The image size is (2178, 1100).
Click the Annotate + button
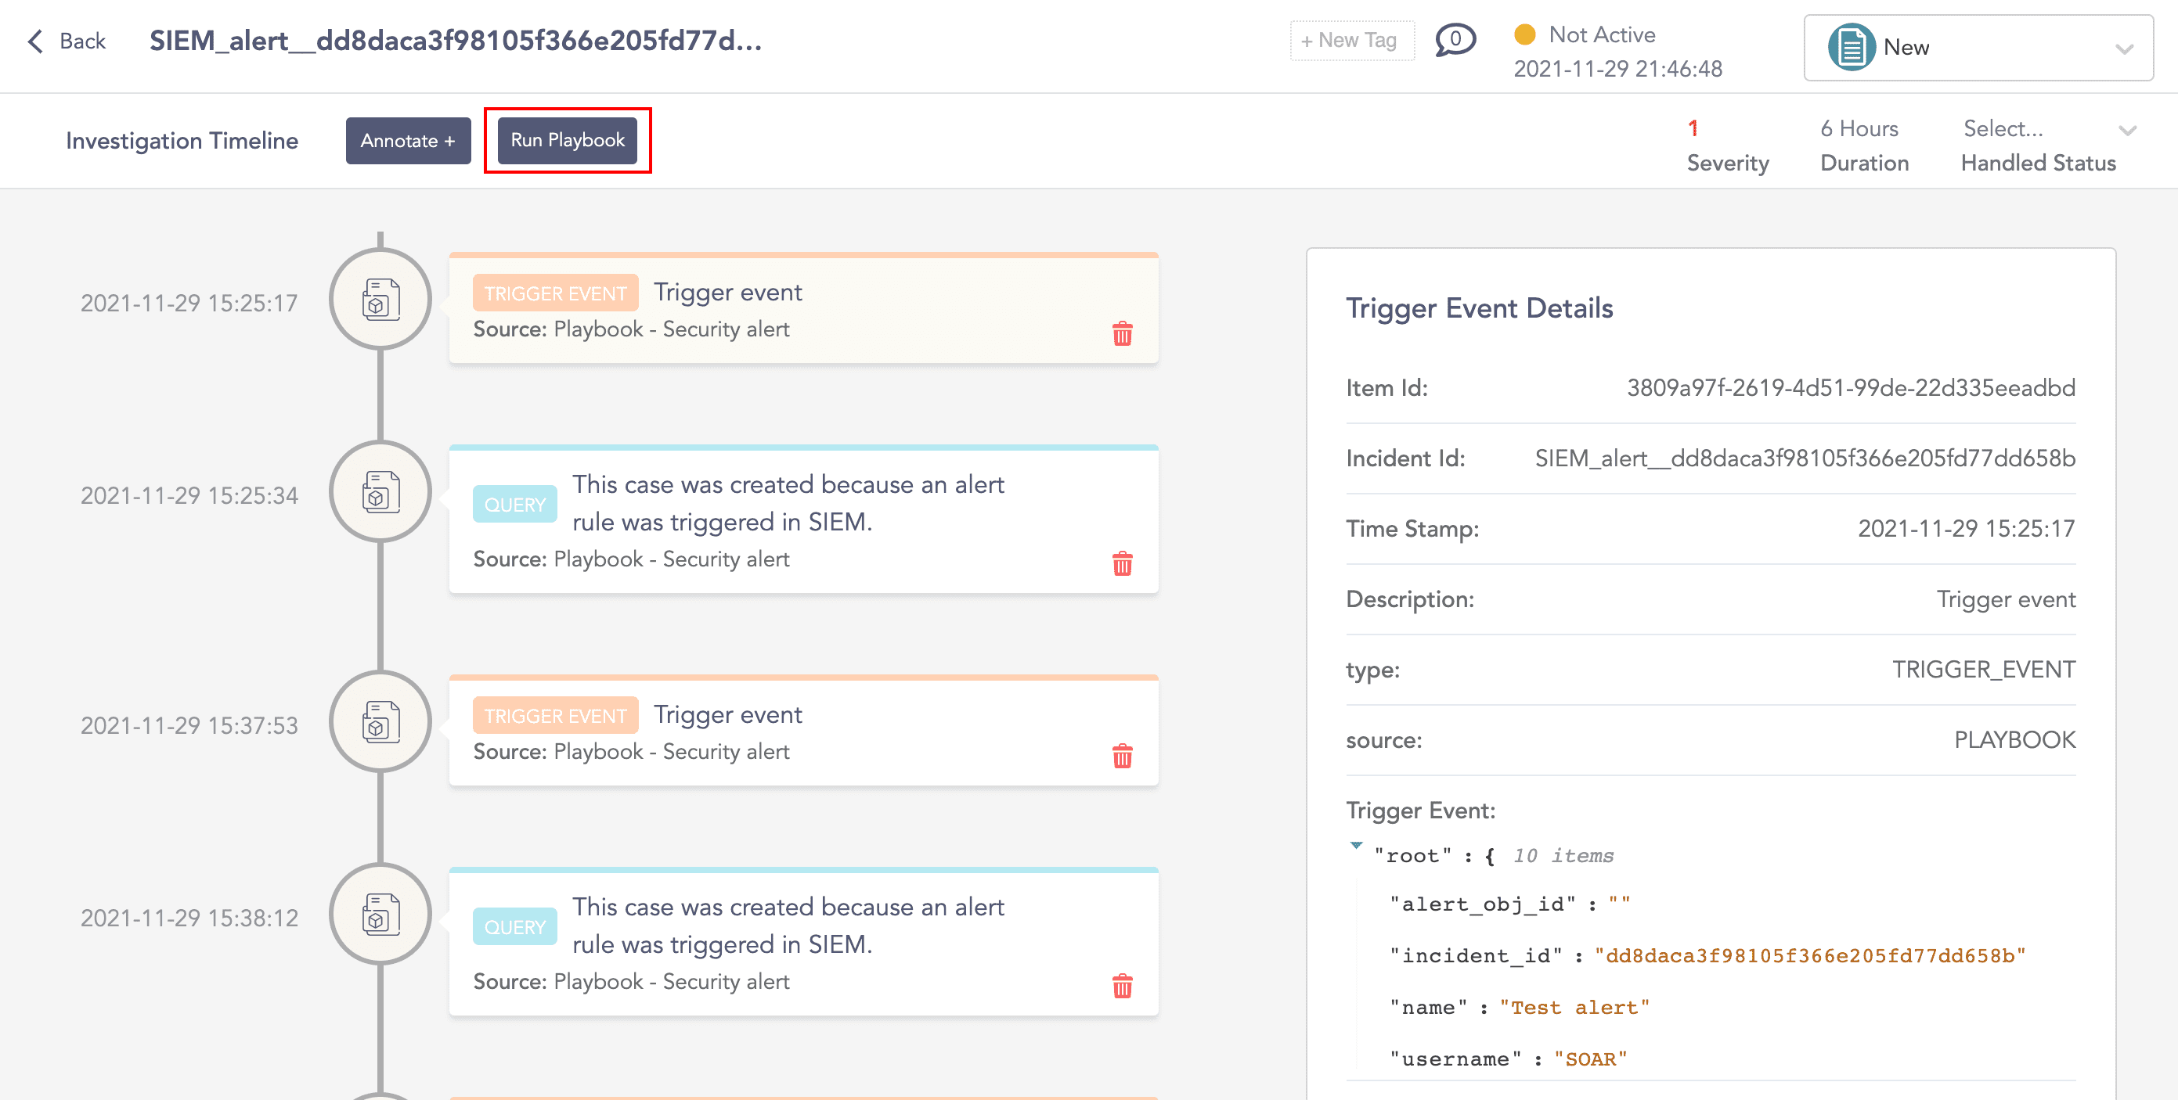coord(408,140)
